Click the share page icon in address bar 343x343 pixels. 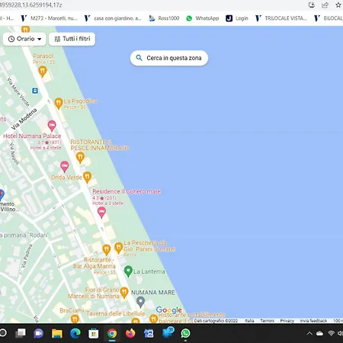coord(325,5)
